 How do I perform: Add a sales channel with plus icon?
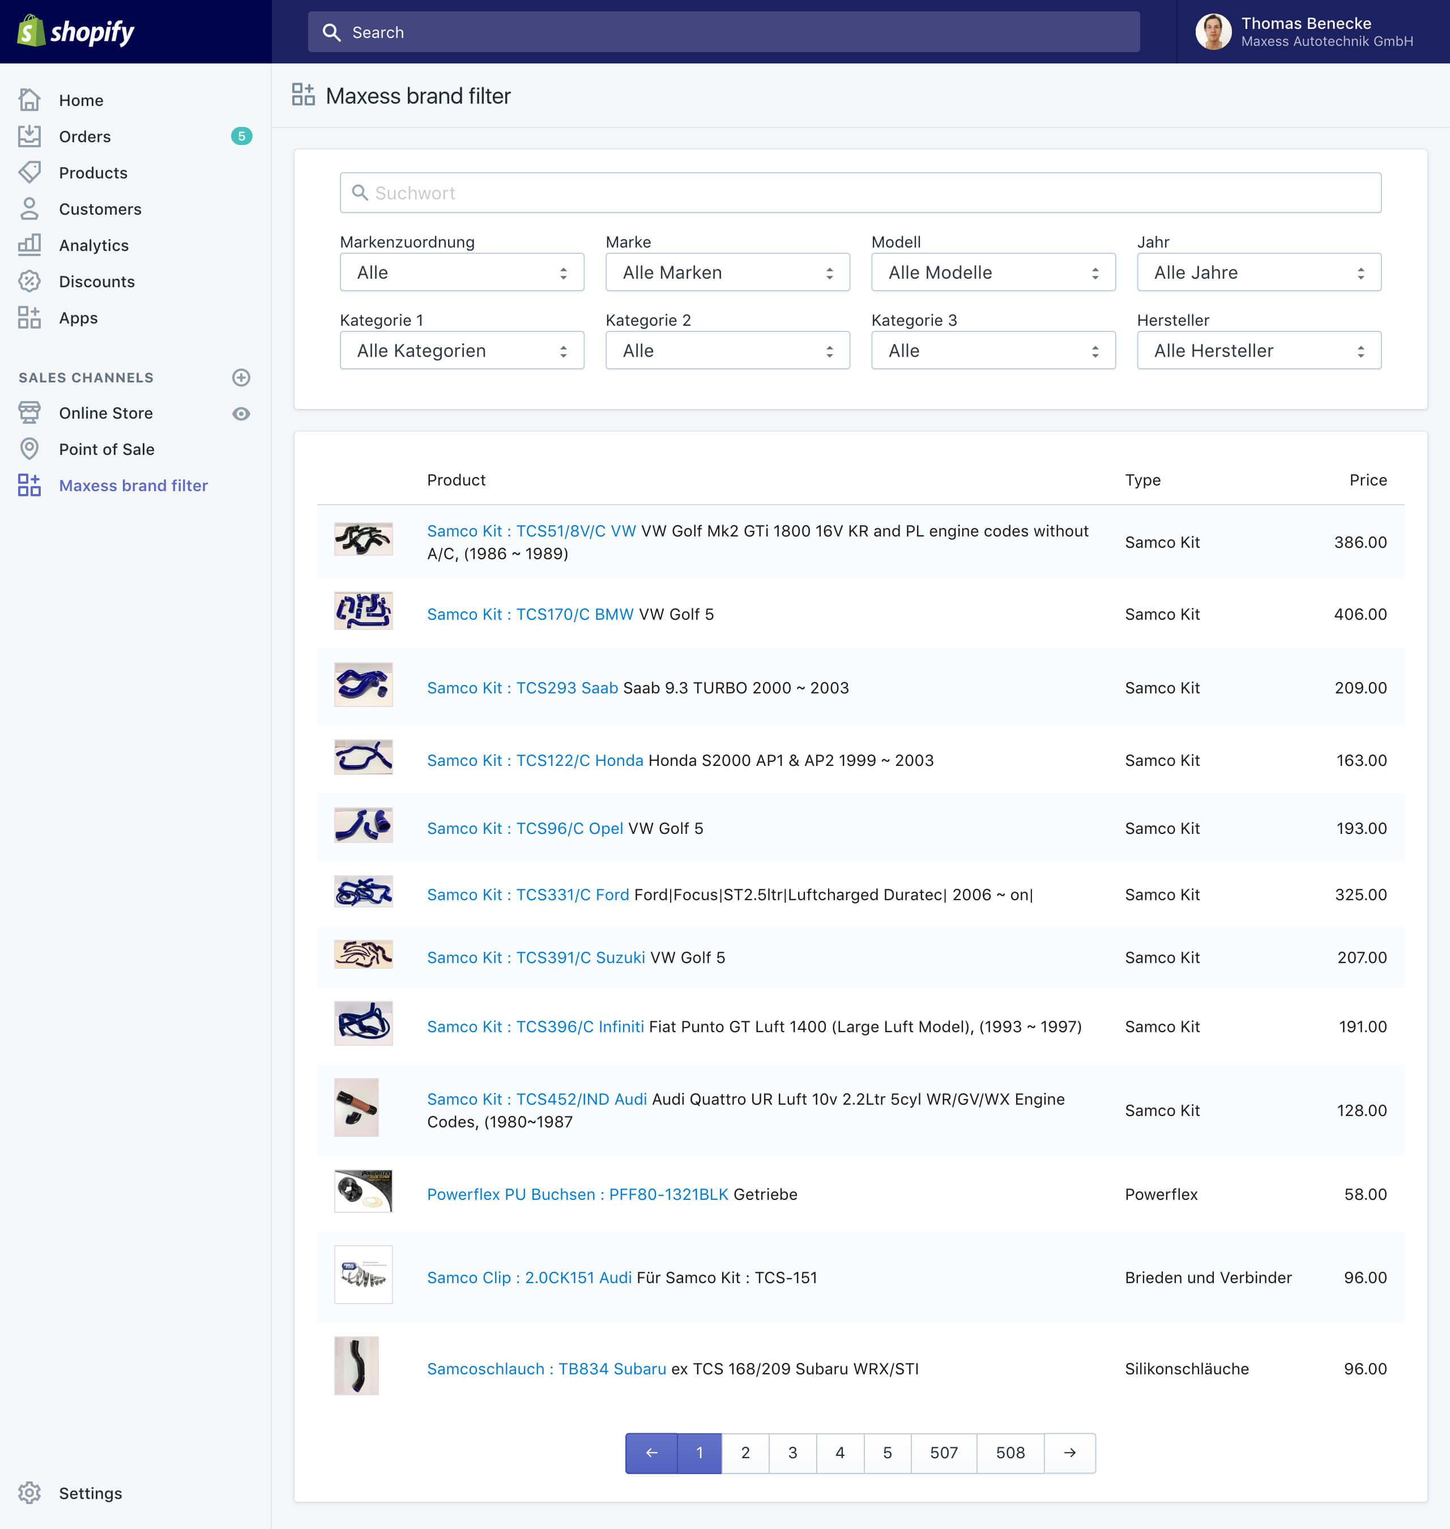tap(241, 377)
